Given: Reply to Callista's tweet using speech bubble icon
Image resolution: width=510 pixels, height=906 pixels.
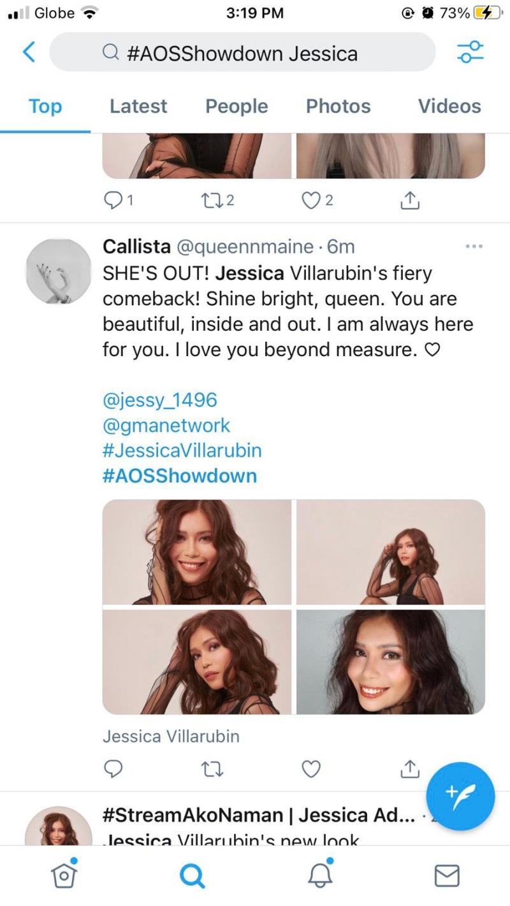Looking at the screenshot, I should coord(113,769).
